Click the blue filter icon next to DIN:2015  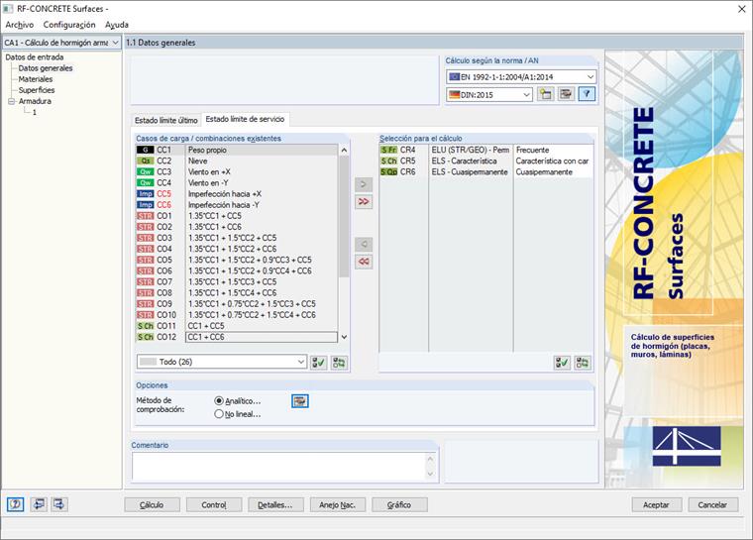coord(587,94)
